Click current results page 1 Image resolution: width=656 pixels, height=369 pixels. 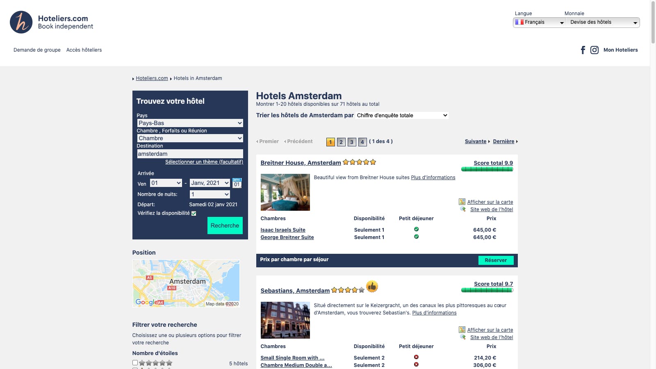(x=330, y=142)
